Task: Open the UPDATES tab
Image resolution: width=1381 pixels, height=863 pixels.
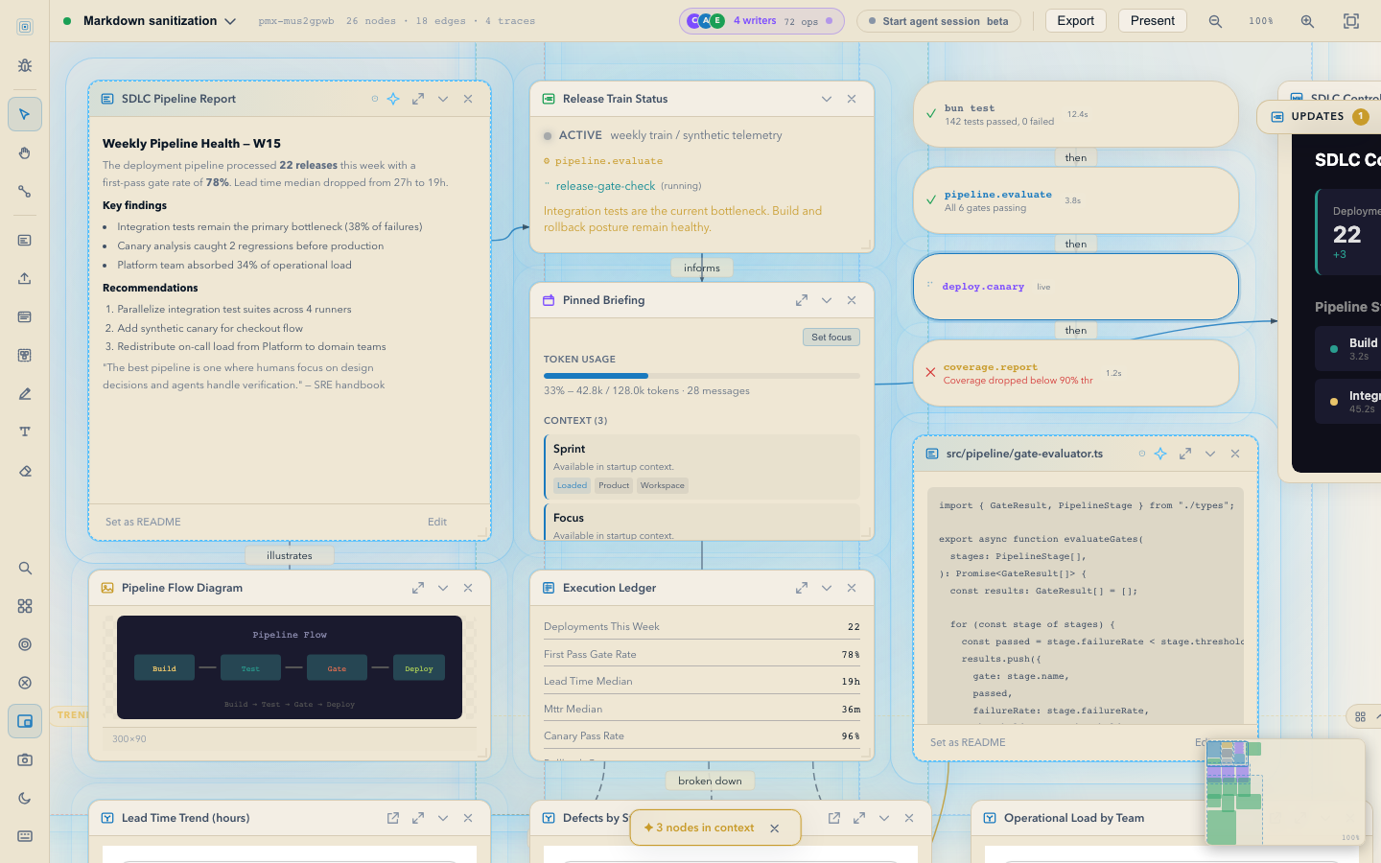Action: pos(1320,116)
